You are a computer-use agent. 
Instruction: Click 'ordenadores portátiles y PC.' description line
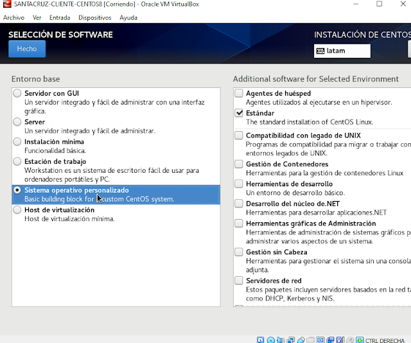(67, 179)
